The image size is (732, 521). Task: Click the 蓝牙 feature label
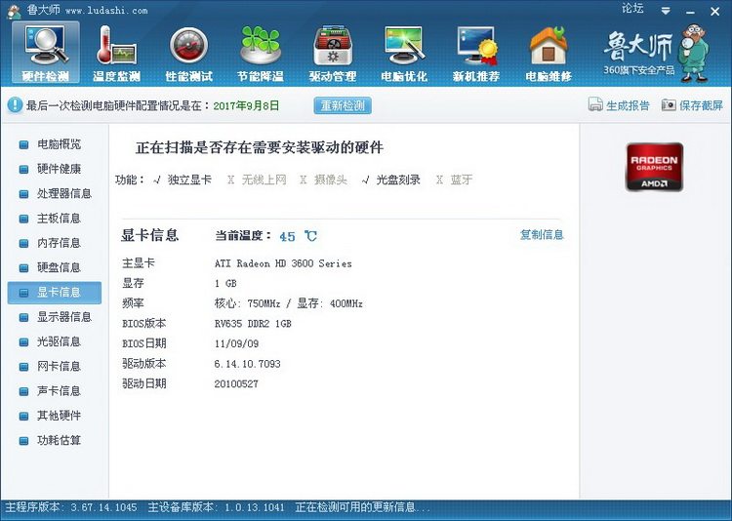462,180
